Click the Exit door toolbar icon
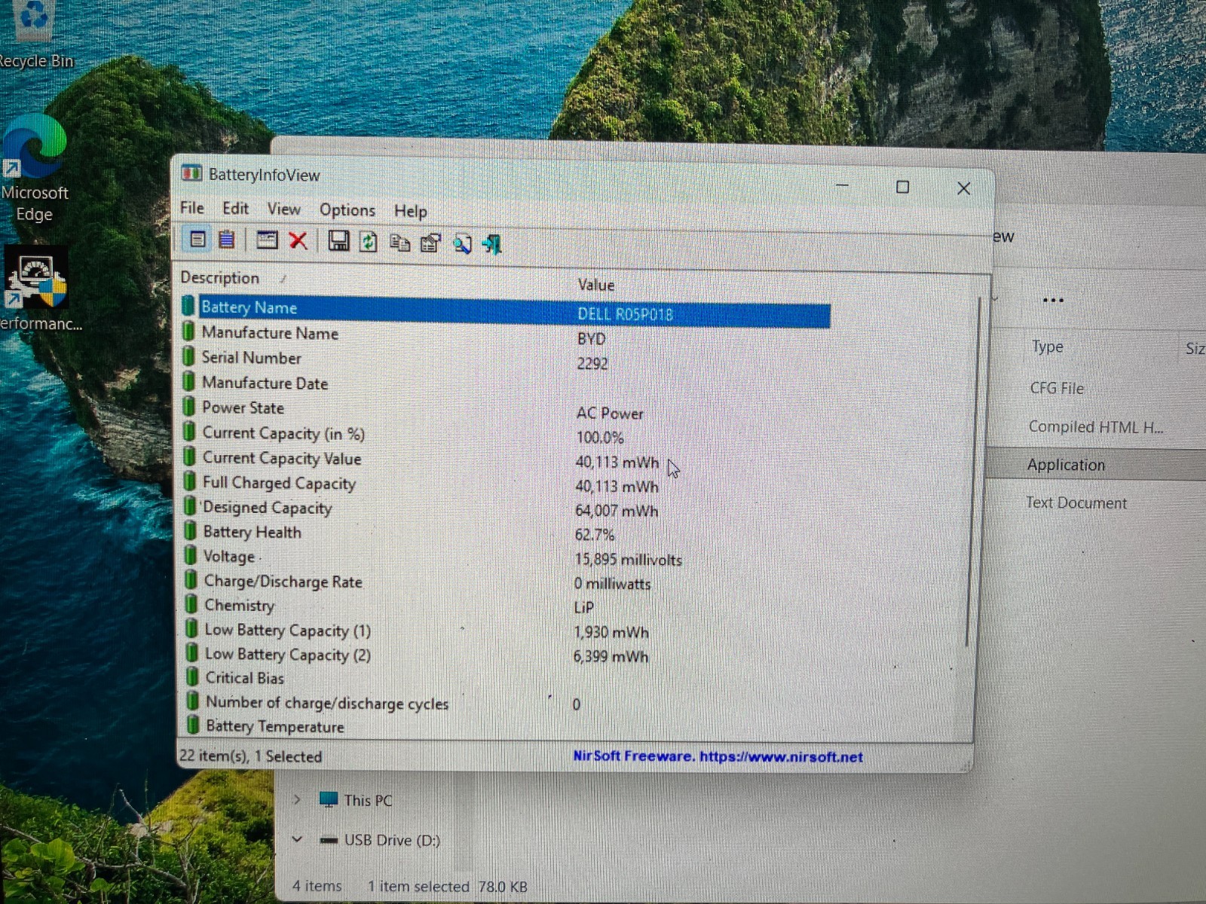The height and width of the screenshot is (904, 1206). (492, 244)
